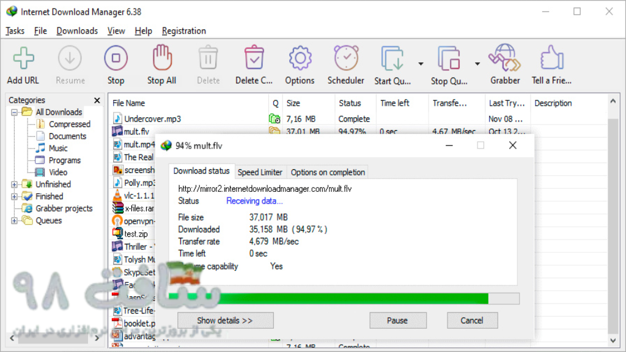
Task: Close the 94% mult.flv dialog
Action: click(513, 145)
